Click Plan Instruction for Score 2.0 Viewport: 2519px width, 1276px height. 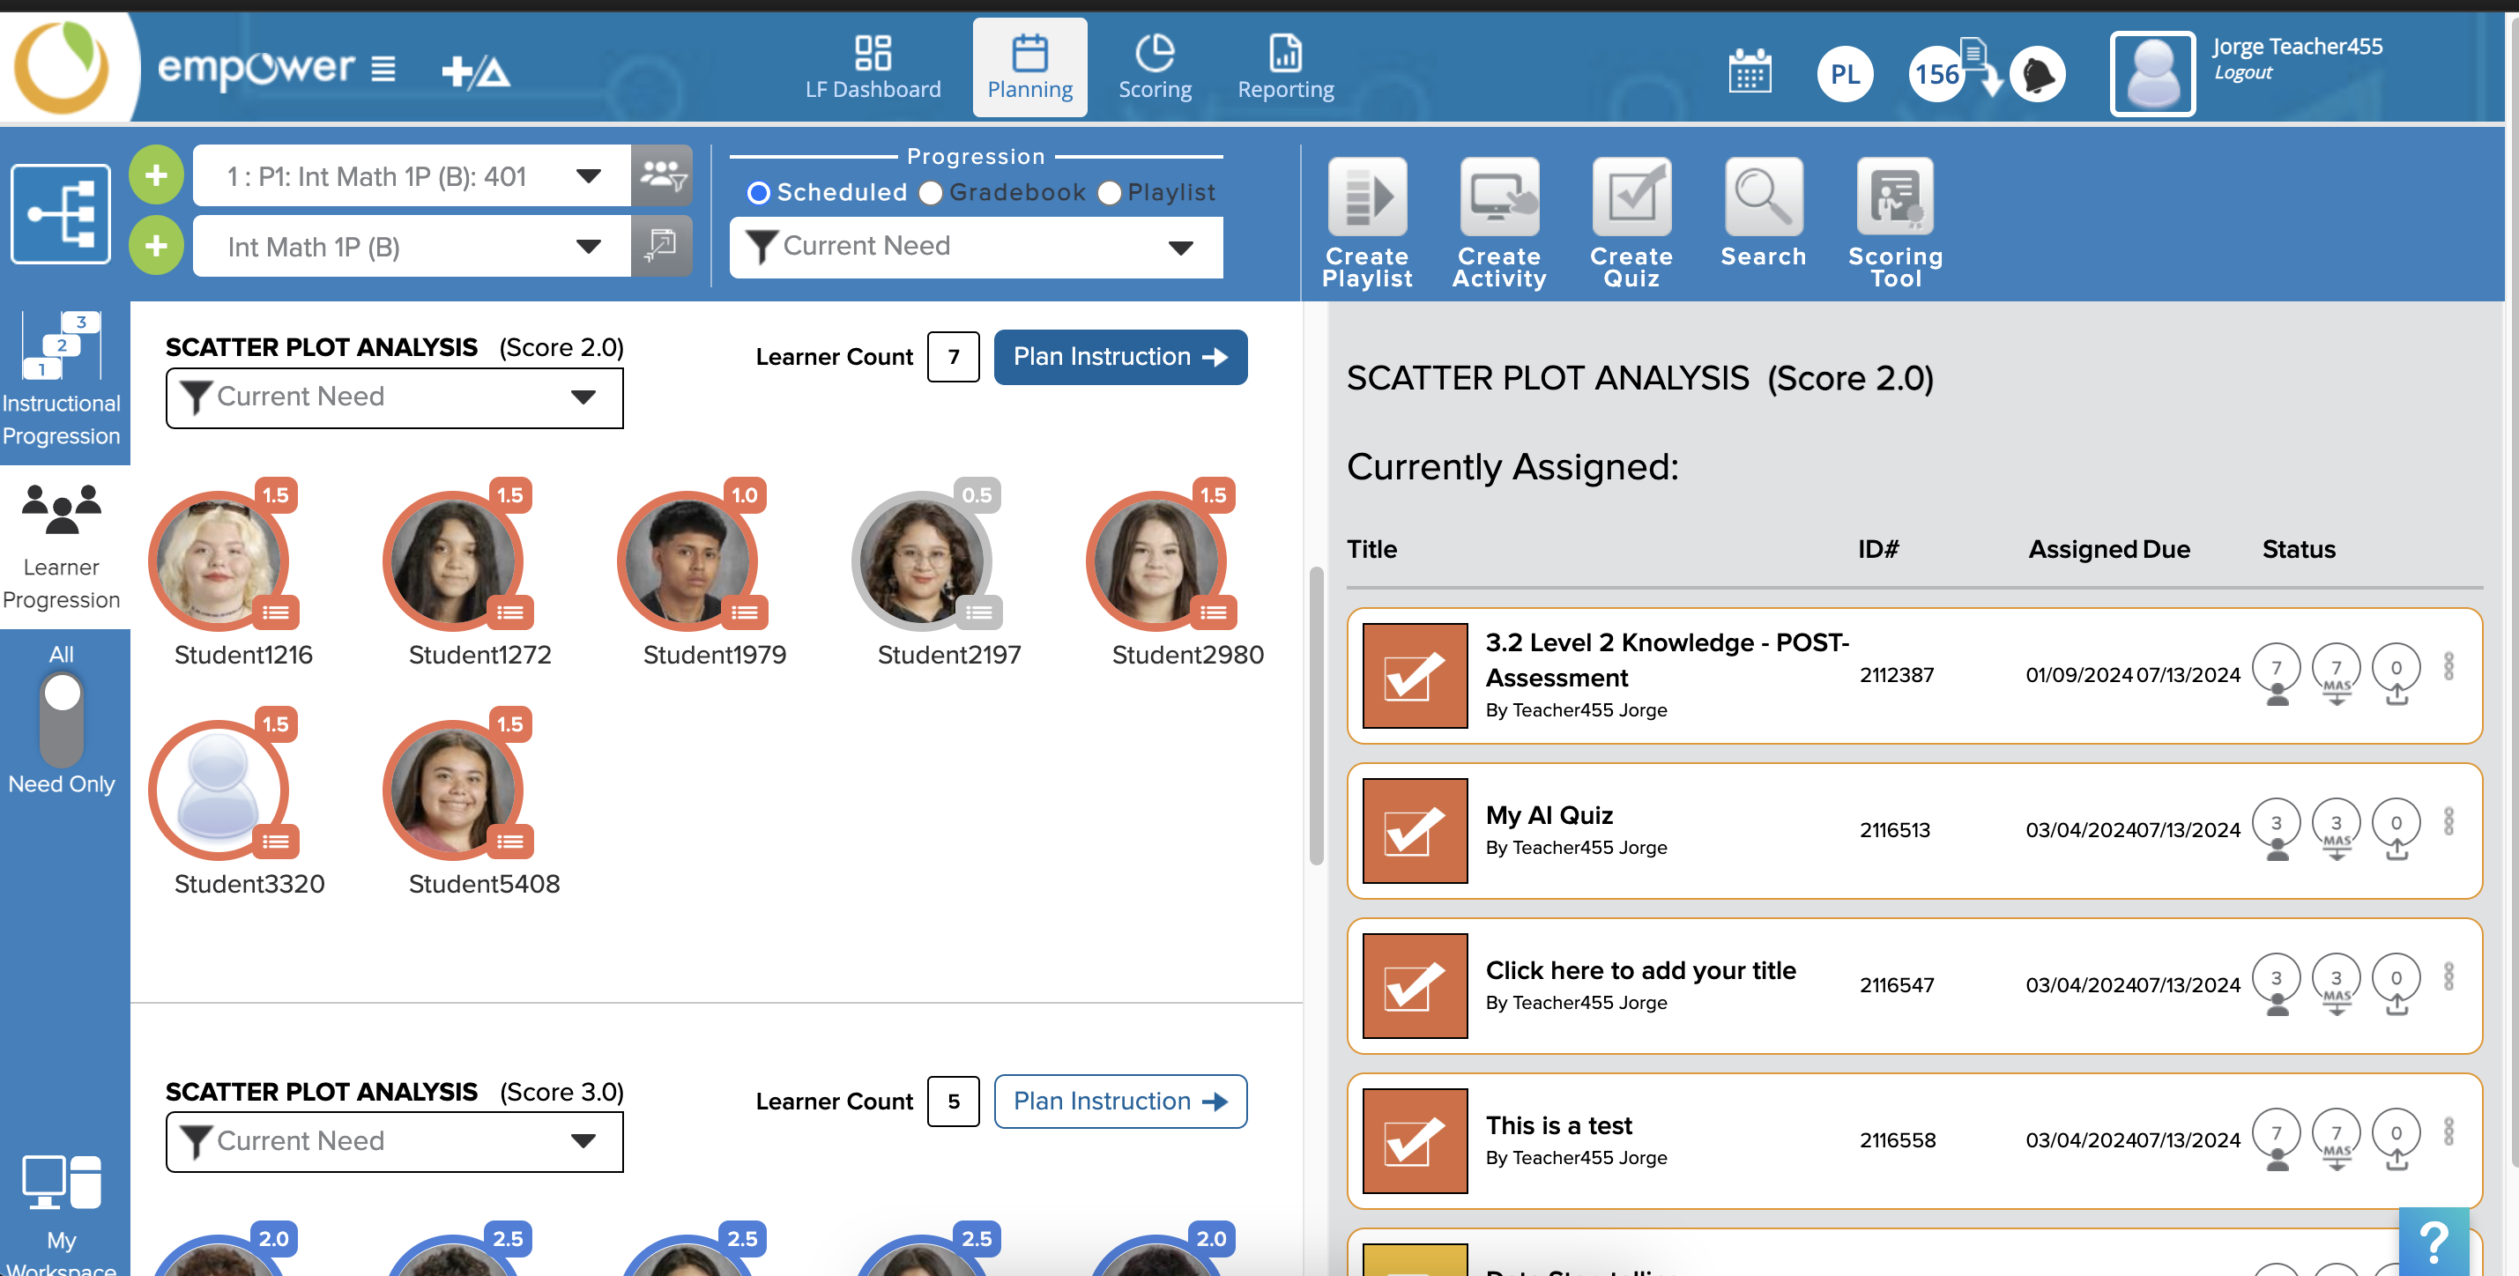(1119, 357)
